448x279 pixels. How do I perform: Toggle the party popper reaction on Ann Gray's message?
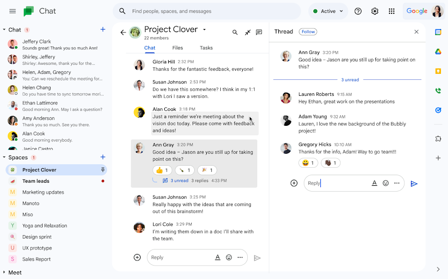point(207,170)
